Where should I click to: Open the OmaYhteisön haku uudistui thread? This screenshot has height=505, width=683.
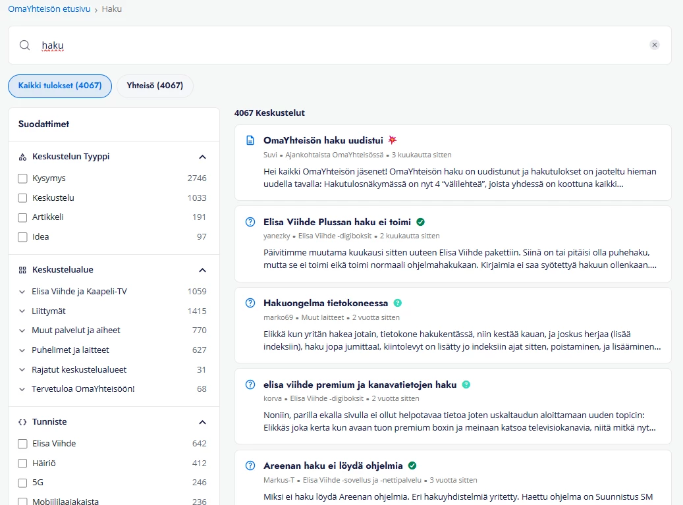323,140
